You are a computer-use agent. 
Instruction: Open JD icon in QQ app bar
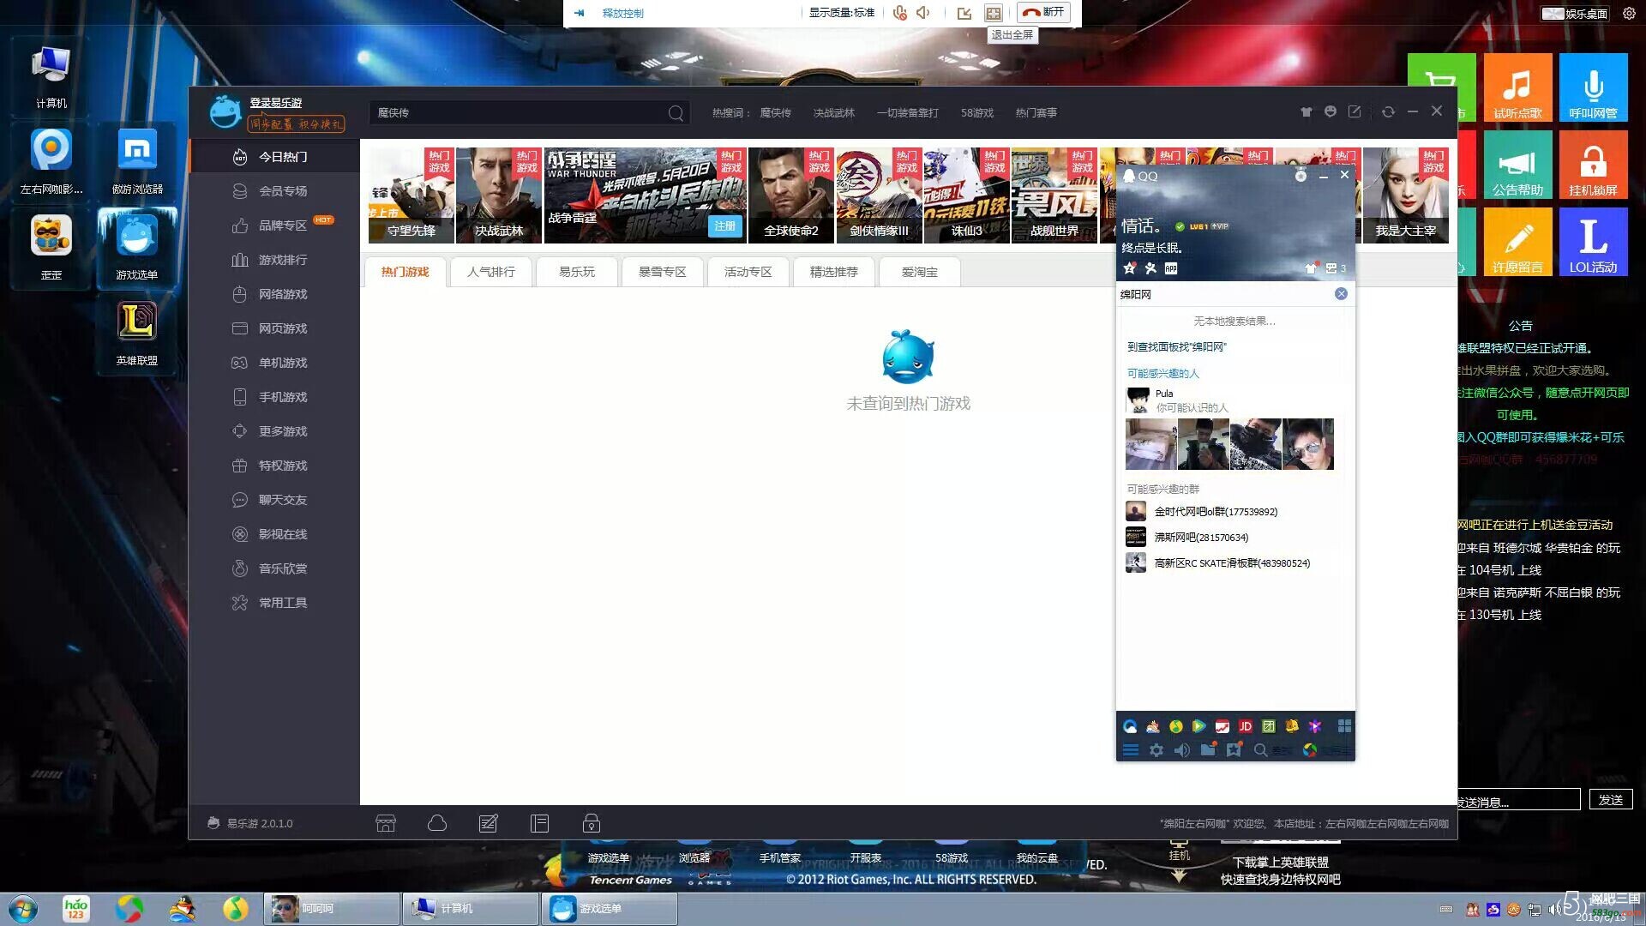[x=1246, y=726]
